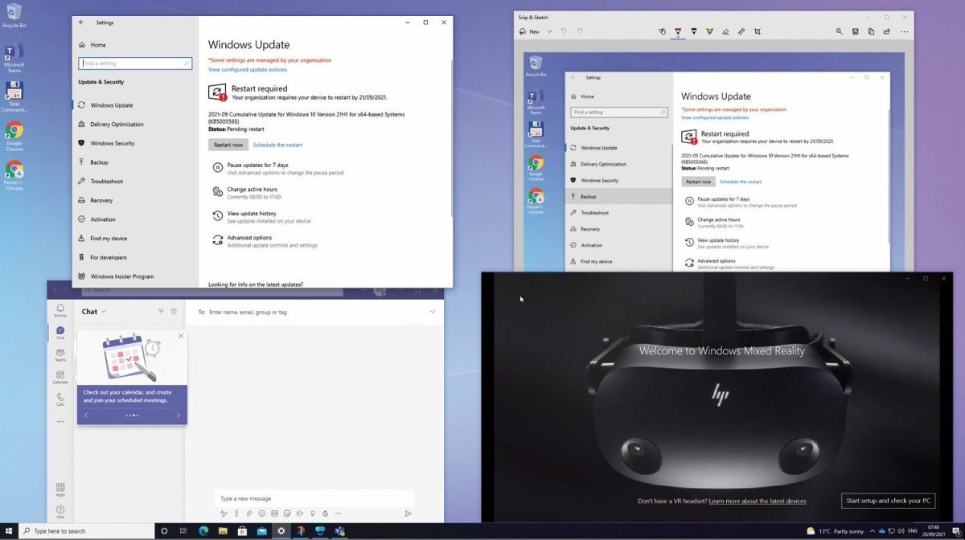Click the Type a new message box
The height and width of the screenshot is (540, 965).
point(314,498)
